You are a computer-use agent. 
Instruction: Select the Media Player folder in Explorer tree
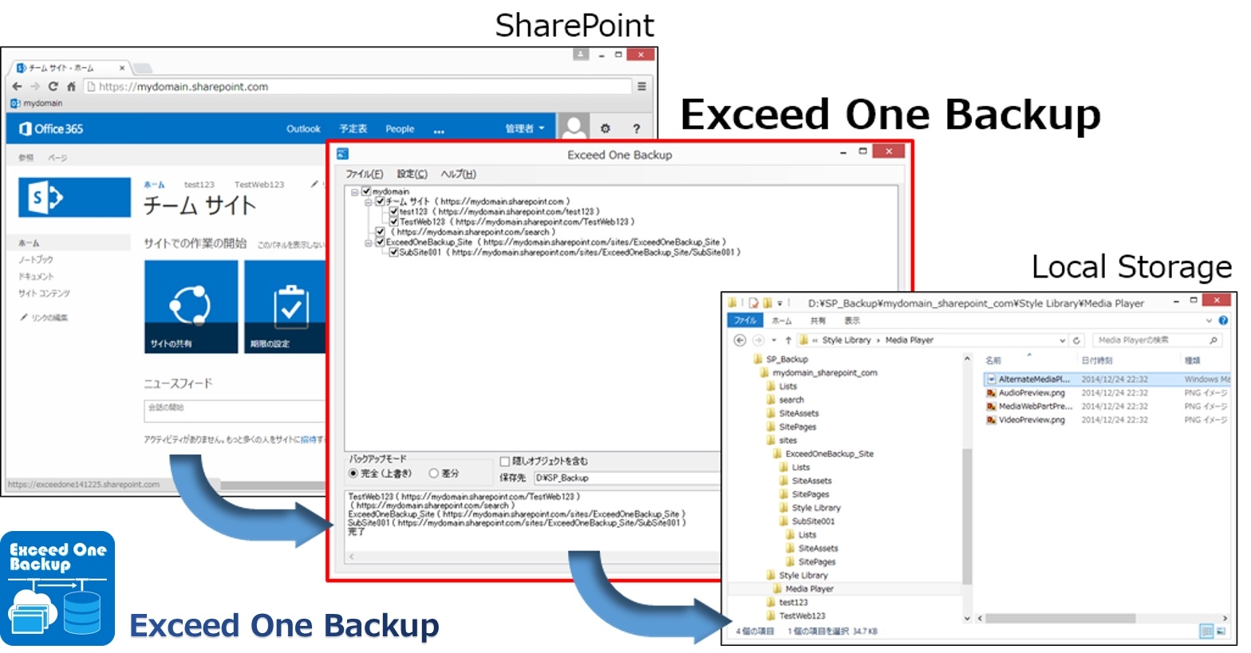809,588
